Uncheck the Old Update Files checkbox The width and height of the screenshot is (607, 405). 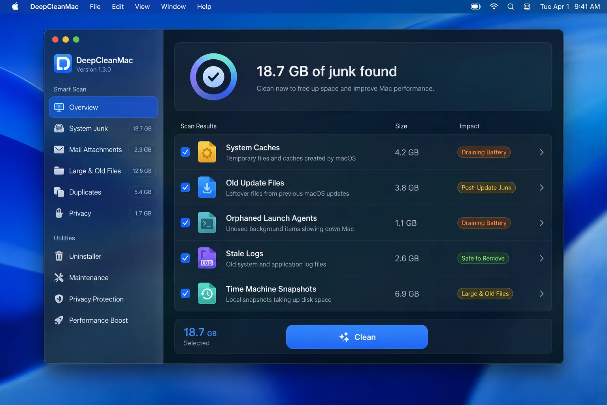pyautogui.click(x=185, y=187)
